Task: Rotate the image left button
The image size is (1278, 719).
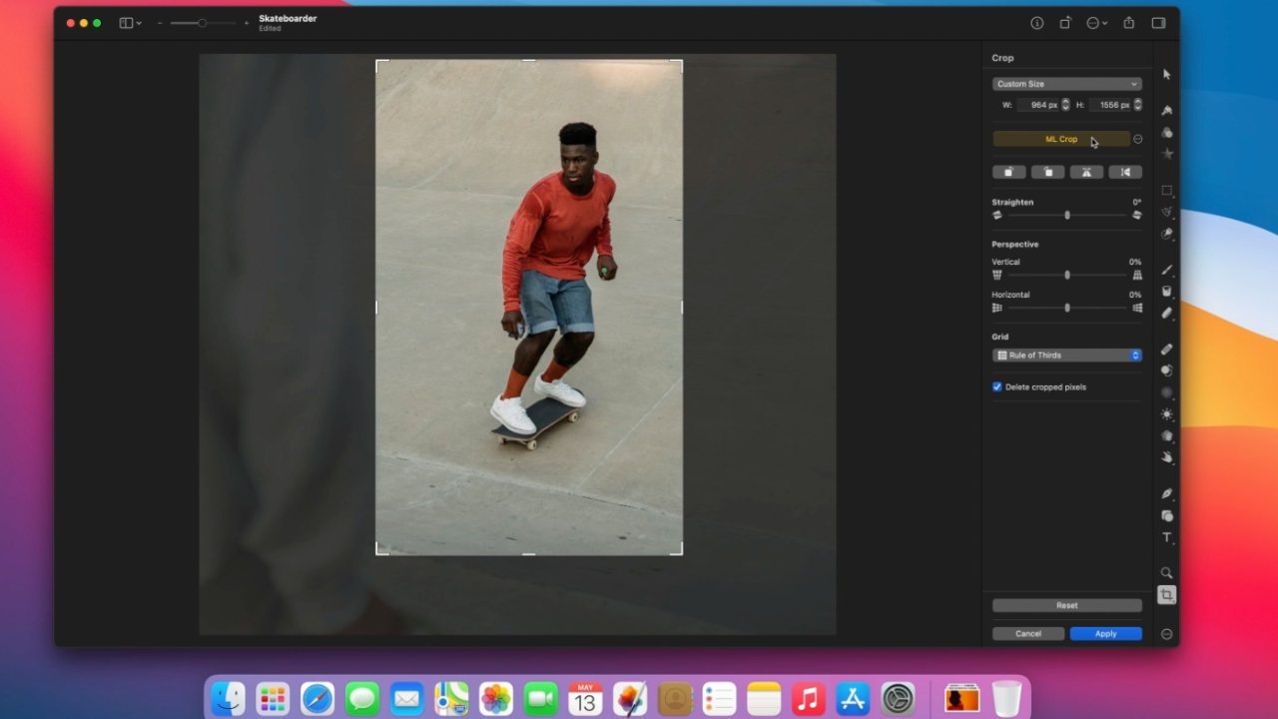Action: [x=1008, y=172]
